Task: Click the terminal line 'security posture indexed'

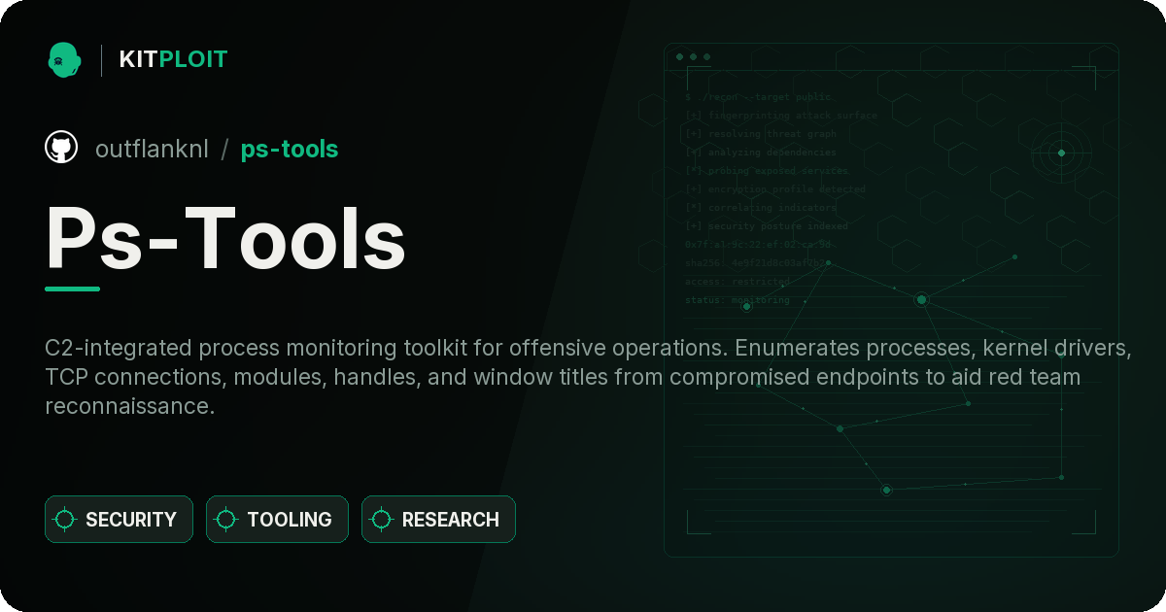Action: [x=767, y=226]
